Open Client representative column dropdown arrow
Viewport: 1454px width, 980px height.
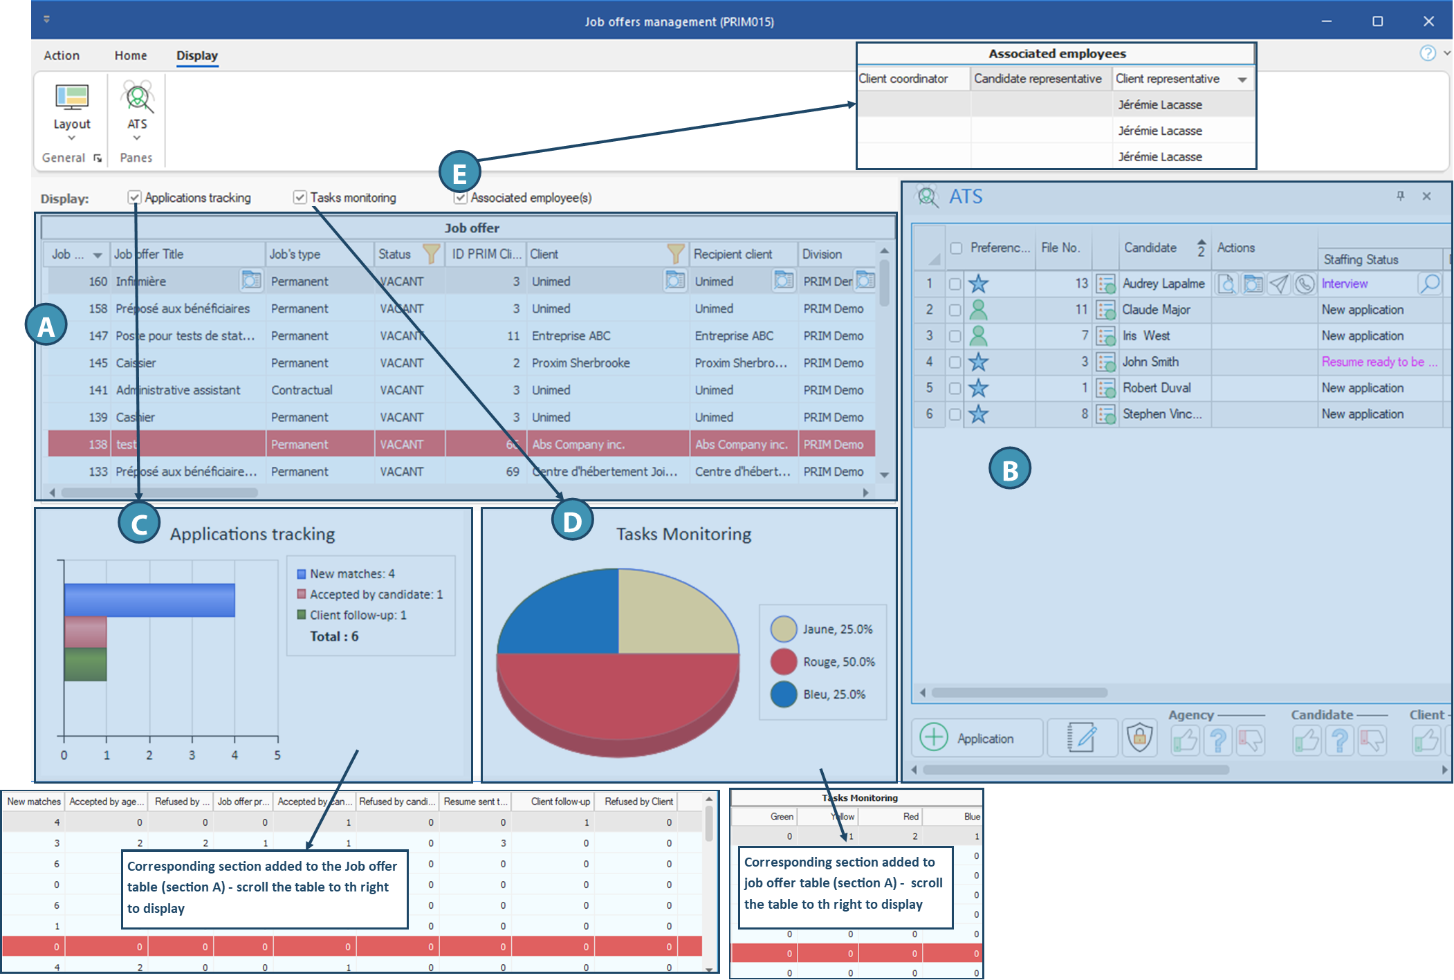click(1242, 80)
